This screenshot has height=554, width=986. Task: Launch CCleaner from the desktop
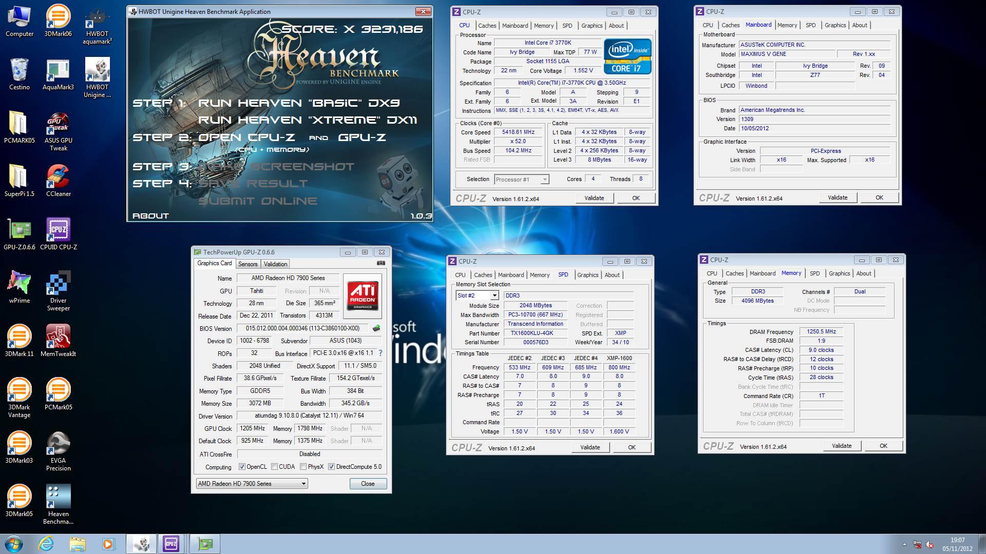click(x=58, y=181)
